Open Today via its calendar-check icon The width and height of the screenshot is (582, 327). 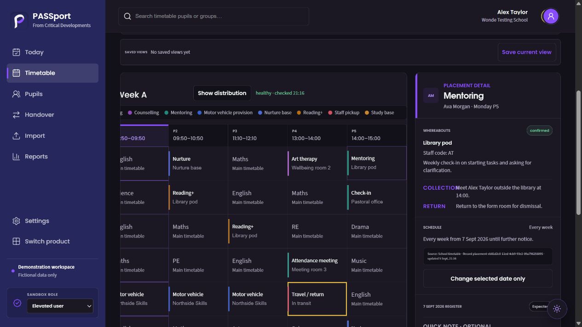coord(16,52)
